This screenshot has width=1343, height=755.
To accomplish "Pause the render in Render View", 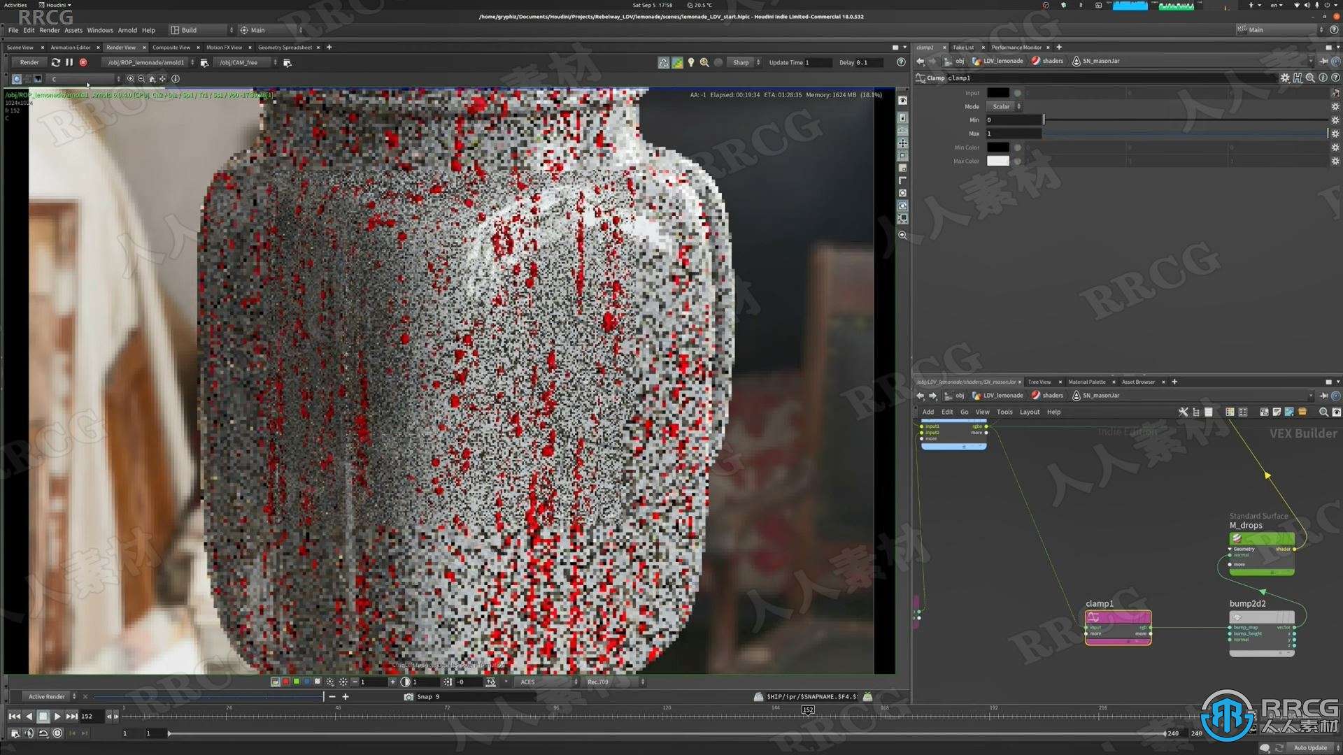I will [69, 62].
